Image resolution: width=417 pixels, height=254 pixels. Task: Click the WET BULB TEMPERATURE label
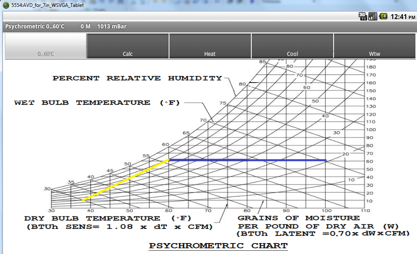click(x=97, y=102)
